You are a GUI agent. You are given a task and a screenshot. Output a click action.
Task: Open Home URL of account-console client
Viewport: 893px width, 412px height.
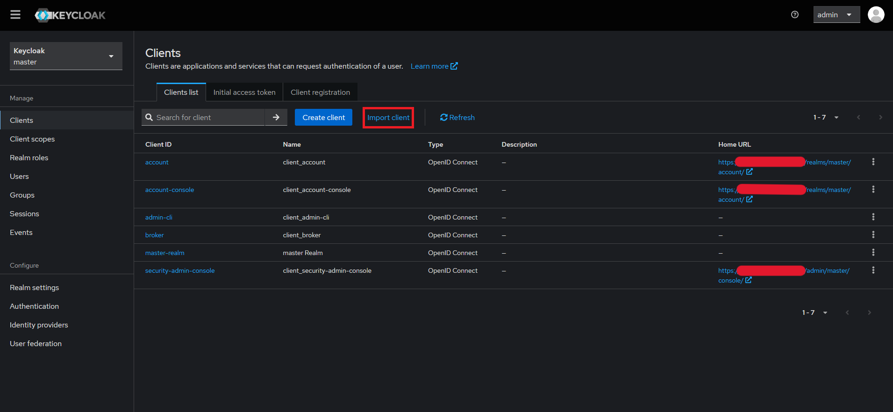(785, 194)
